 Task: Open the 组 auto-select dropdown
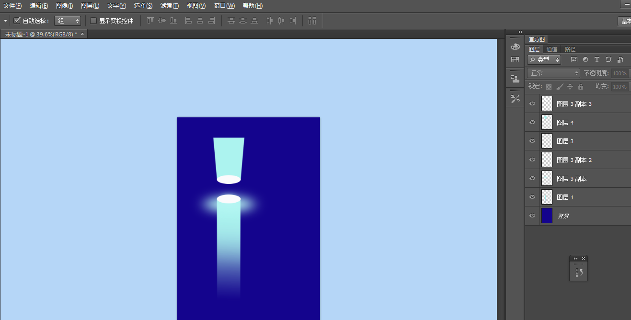(68, 21)
